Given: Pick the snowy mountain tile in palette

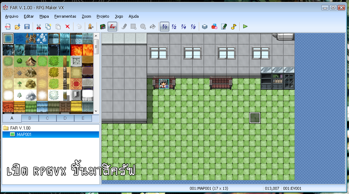Looking at the screenshot, I should (x=31, y=95).
